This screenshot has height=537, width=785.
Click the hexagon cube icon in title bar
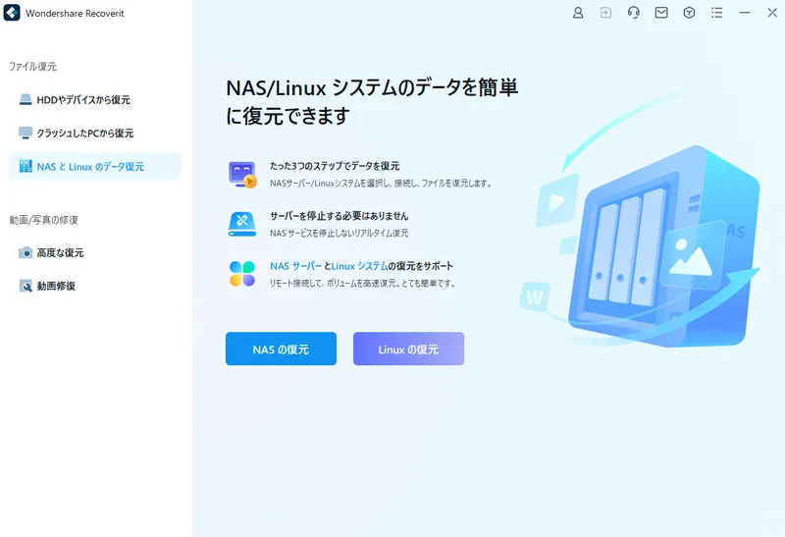(x=689, y=13)
